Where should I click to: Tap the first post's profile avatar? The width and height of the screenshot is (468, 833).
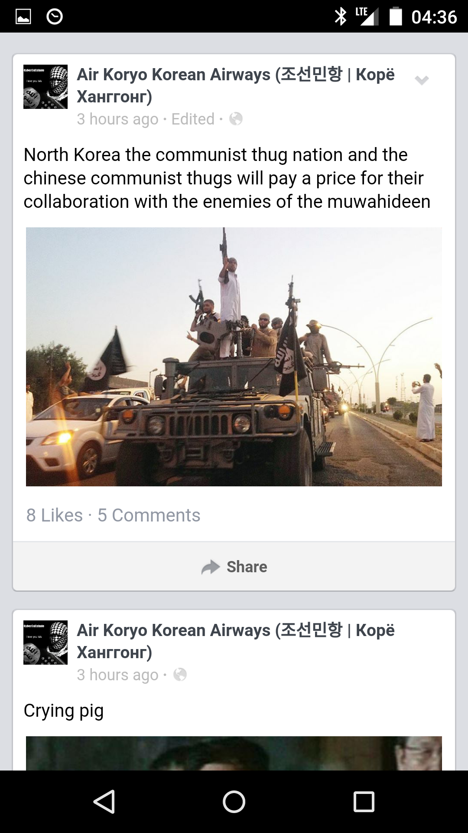[x=45, y=87]
